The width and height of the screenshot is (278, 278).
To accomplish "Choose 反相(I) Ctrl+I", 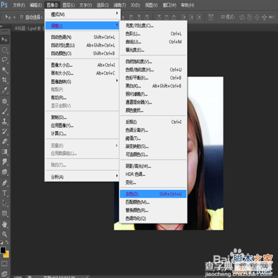I will [x=153, y=122].
